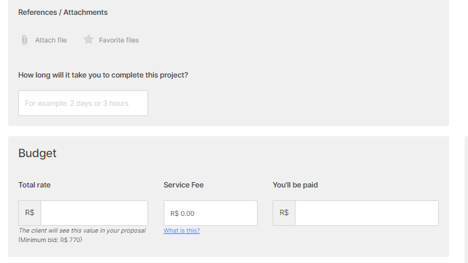Click the R$ prefix of You'll be paid

(x=284, y=213)
